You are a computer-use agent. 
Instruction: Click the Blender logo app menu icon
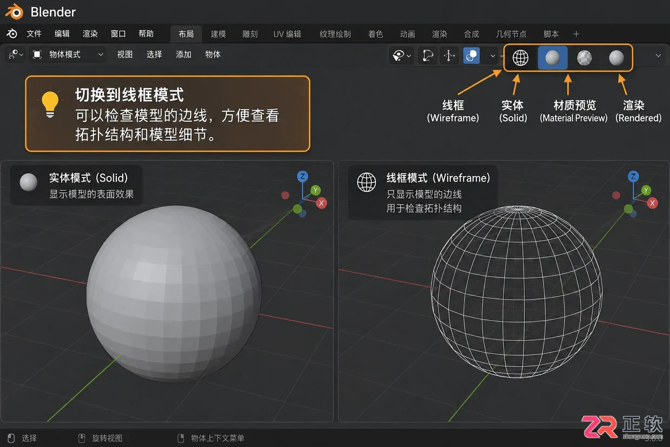(x=12, y=34)
